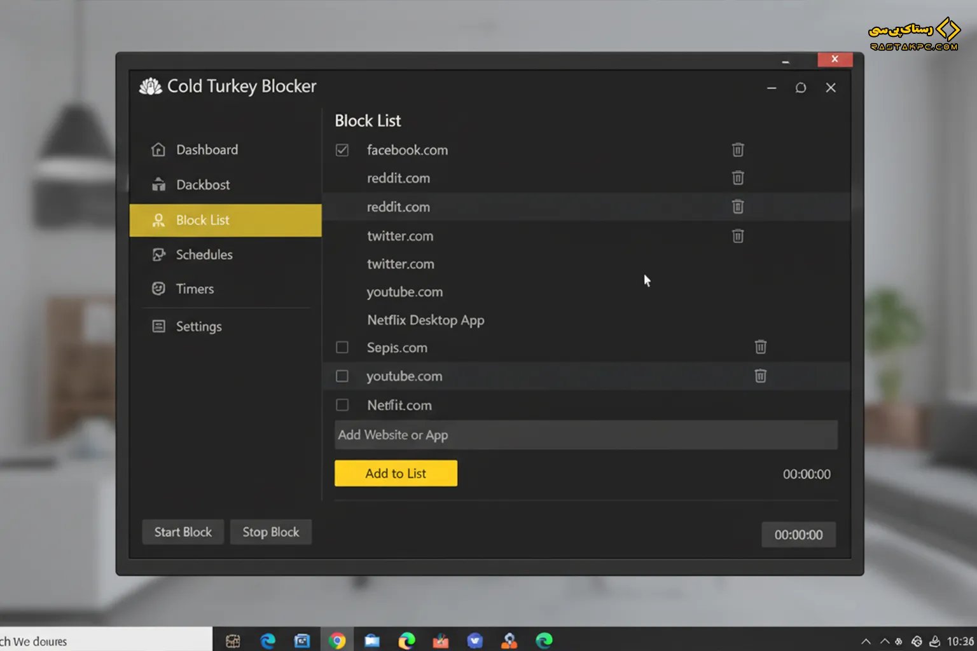
Task: Select the Sepis.com list entry
Action: (x=397, y=348)
